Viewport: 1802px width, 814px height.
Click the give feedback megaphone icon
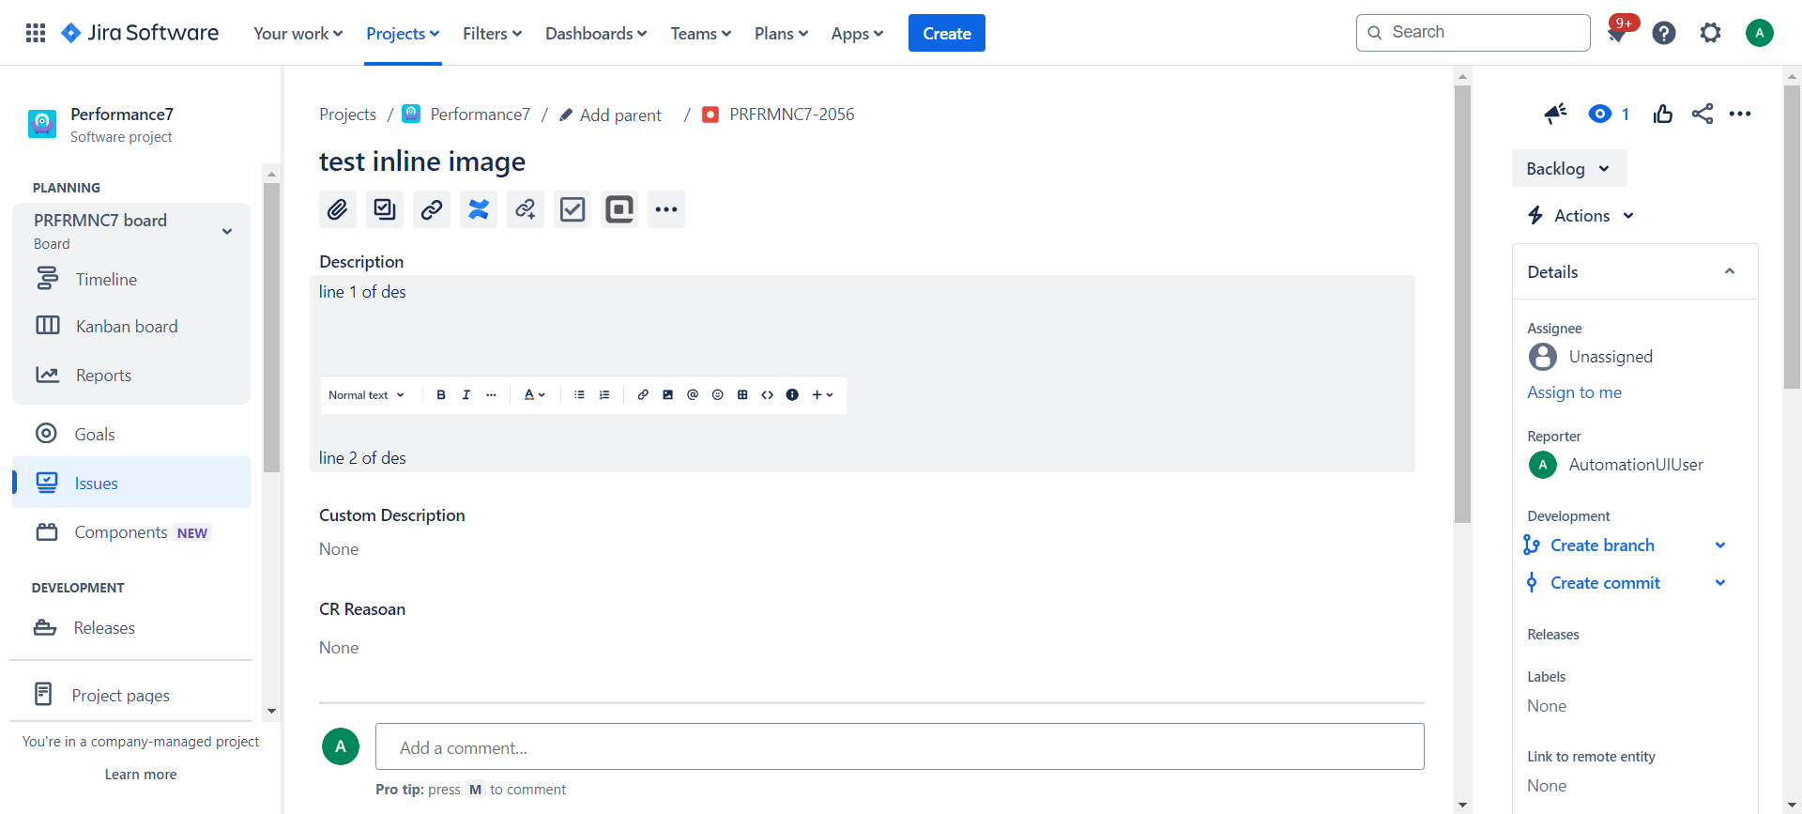[x=1556, y=114]
